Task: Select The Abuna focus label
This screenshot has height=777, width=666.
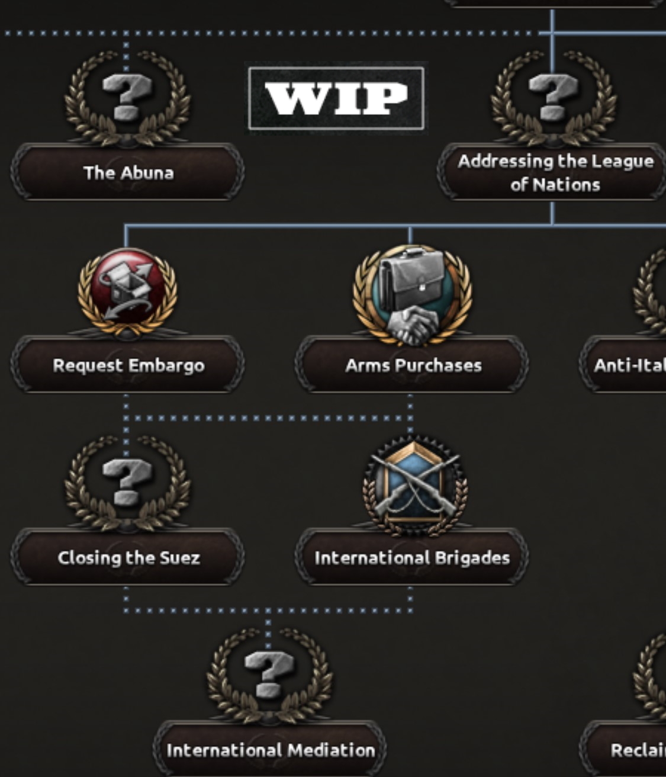Action: (127, 172)
